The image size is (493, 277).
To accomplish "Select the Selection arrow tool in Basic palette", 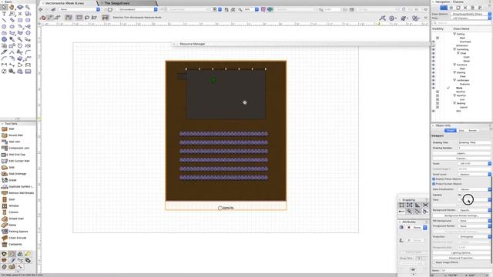I will pyautogui.click(x=4, y=7).
